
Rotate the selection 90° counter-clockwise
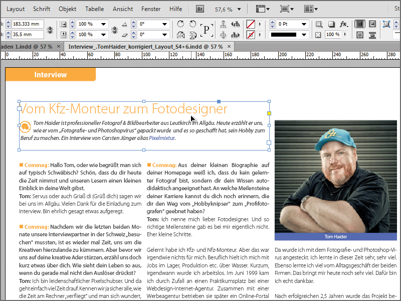193,24
